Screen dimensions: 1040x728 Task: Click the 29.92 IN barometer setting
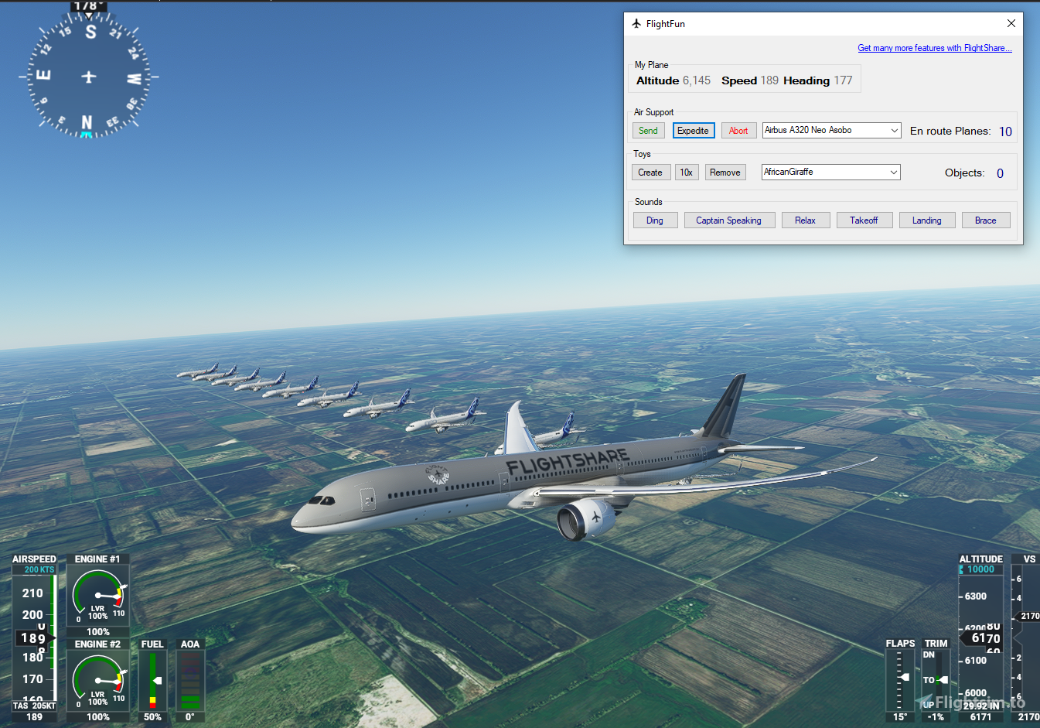[x=981, y=706]
